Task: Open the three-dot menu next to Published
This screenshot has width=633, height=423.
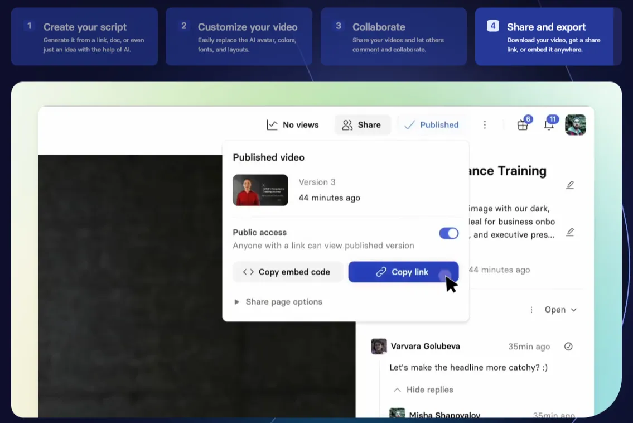Action: pyautogui.click(x=485, y=125)
